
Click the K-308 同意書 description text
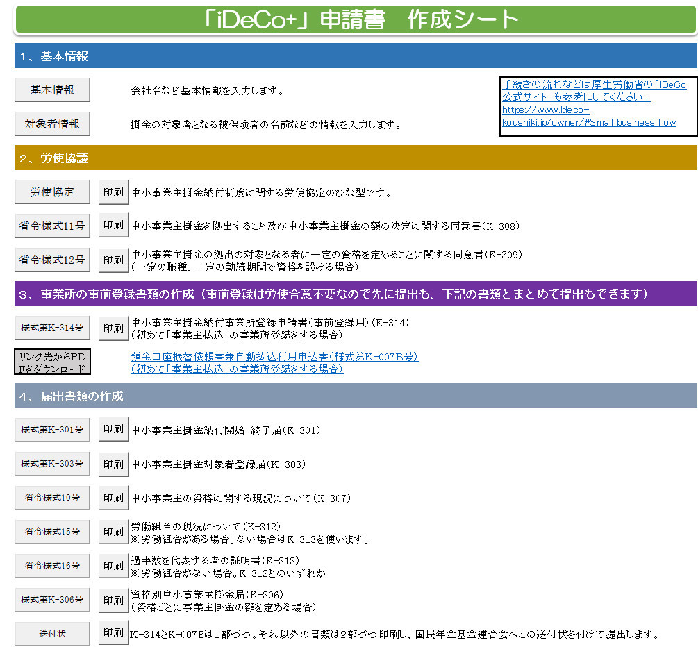click(326, 226)
